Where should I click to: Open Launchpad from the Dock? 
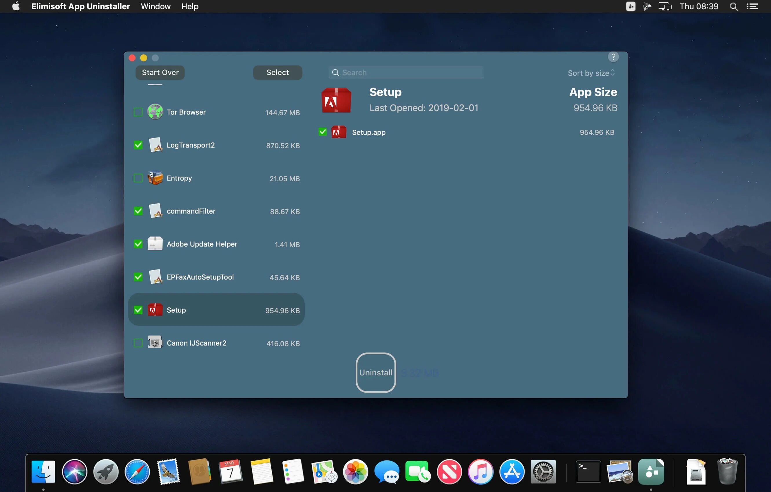click(106, 471)
